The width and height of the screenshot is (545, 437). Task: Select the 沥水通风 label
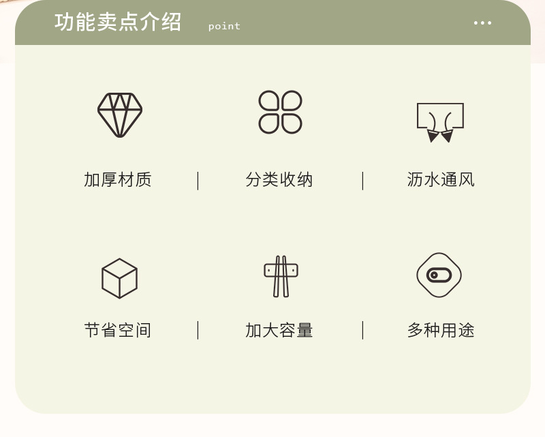click(x=441, y=180)
